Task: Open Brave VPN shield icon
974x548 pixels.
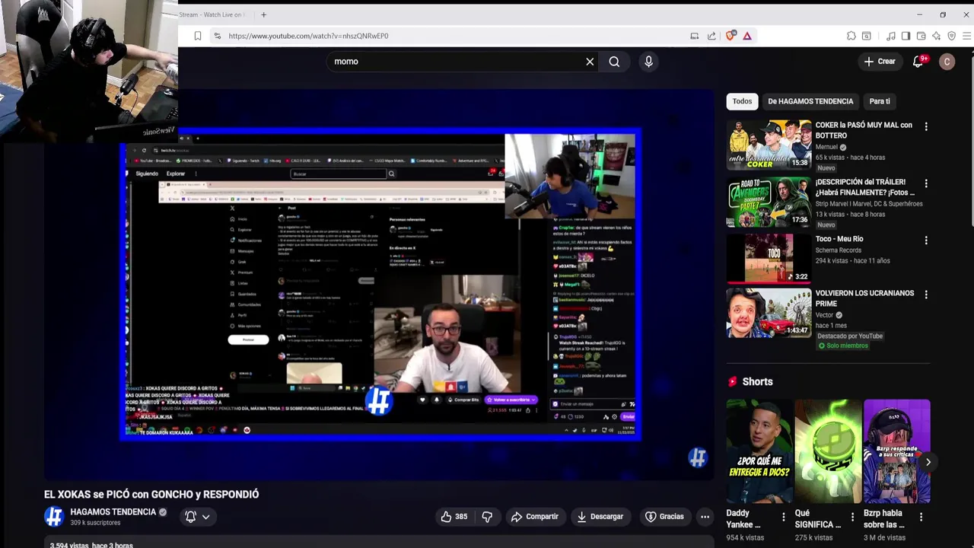Action: coord(951,36)
